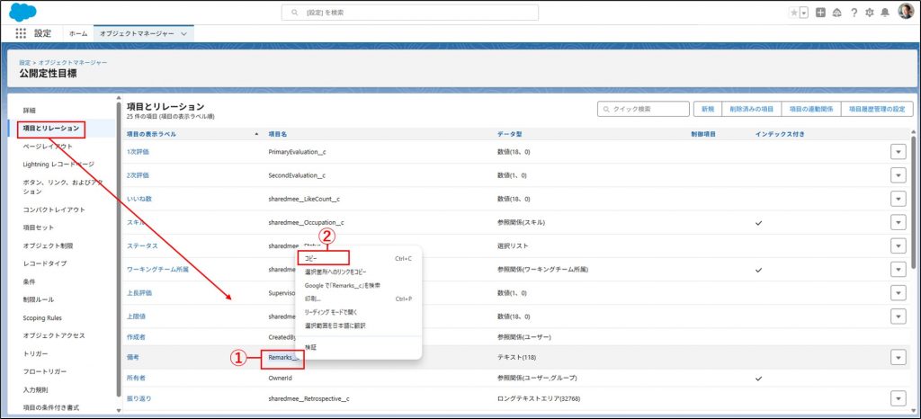
Task: Open the row action dropdown for 備考
Action: coord(897,357)
